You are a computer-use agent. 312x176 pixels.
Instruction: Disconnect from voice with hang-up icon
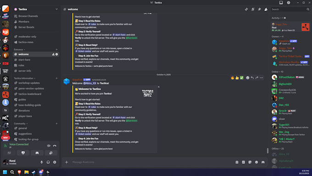pos(55,146)
